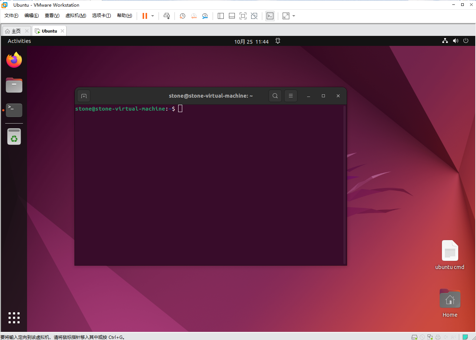Open the Files manager from the dock
Viewport: 476px width, 340px height.
pyautogui.click(x=14, y=85)
